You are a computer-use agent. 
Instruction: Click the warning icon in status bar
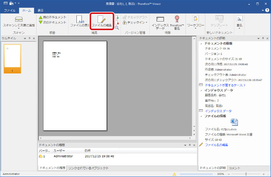(x=174, y=174)
